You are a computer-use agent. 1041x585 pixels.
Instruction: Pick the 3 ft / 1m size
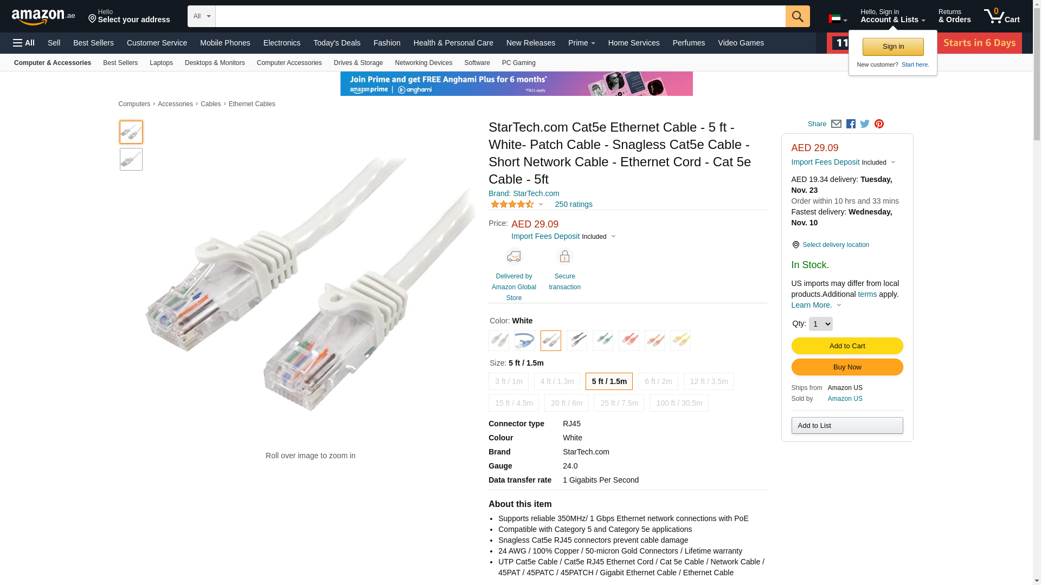tap(508, 381)
